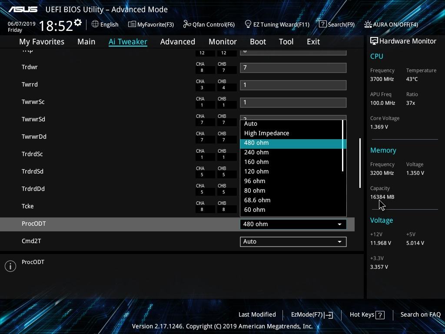Click the main settings page scrollbar

click(x=360, y=163)
